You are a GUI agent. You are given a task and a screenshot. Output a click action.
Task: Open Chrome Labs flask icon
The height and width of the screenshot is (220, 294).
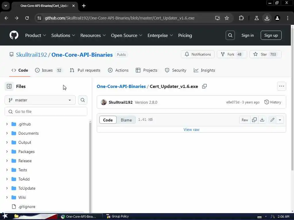256,18
